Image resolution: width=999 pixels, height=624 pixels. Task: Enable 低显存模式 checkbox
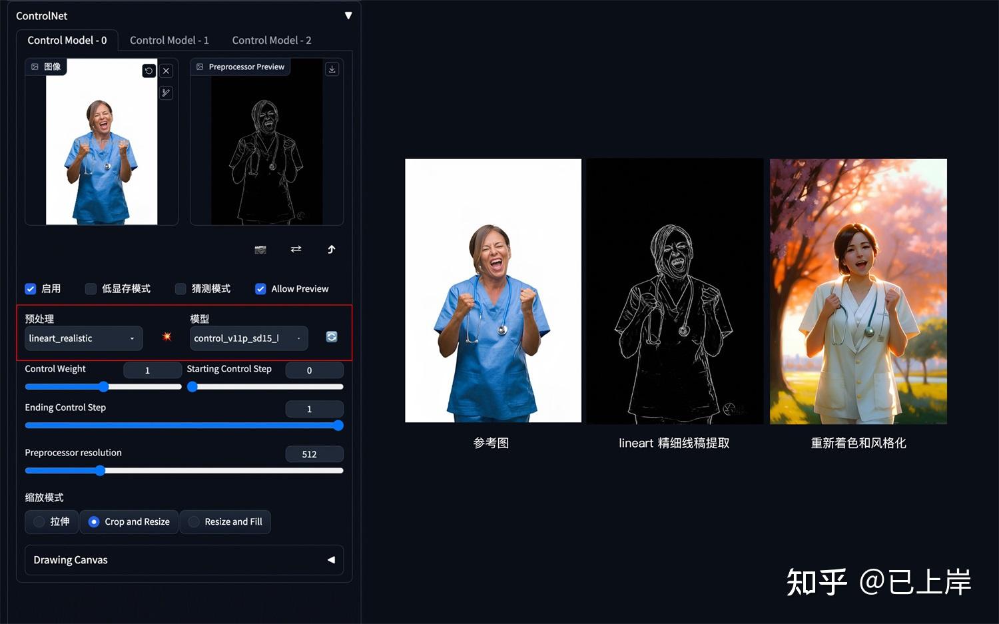coord(91,288)
